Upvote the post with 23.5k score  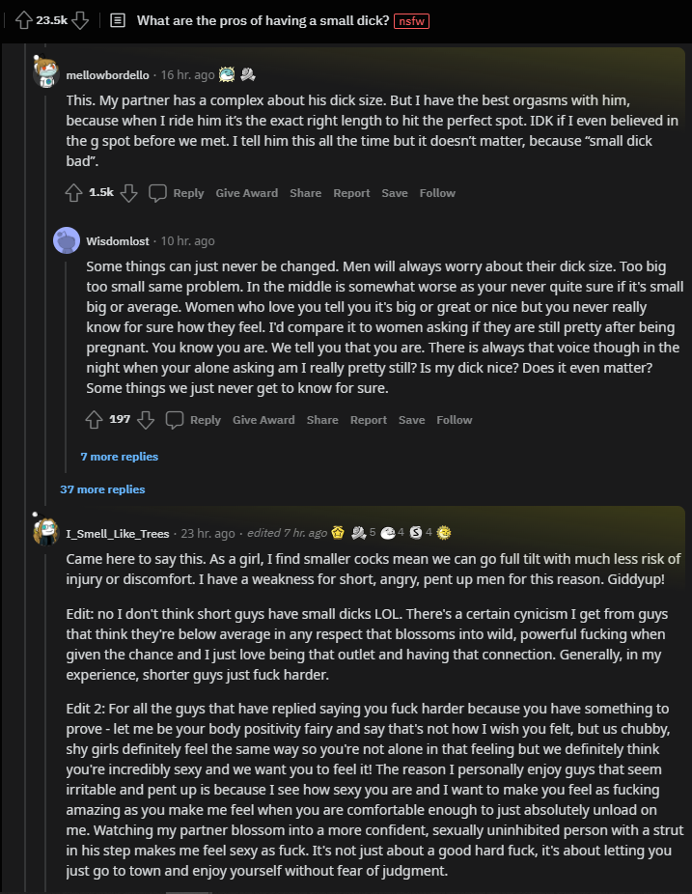(24, 20)
